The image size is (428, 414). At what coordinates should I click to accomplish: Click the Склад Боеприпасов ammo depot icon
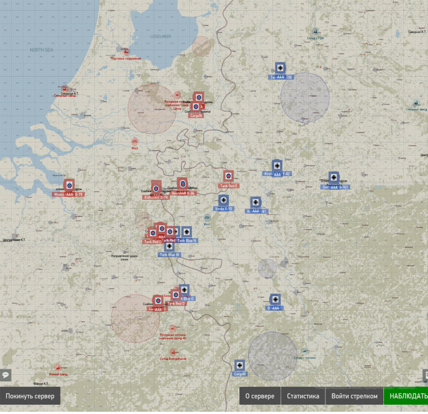point(173,352)
